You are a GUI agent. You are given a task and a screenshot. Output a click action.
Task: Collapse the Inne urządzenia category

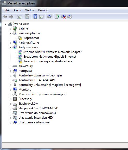10,33
